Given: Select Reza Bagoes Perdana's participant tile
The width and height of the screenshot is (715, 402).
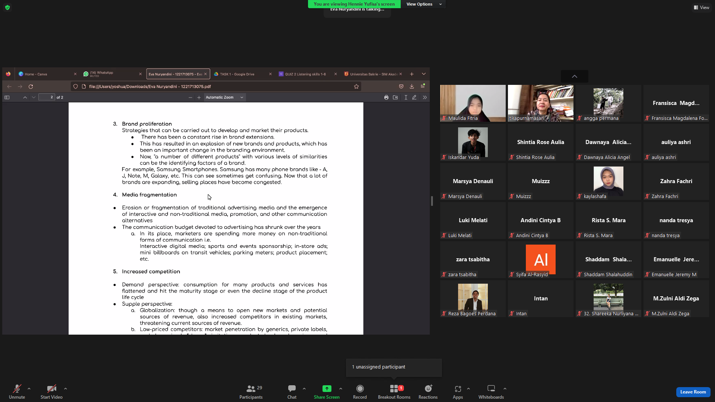Looking at the screenshot, I should [x=473, y=299].
